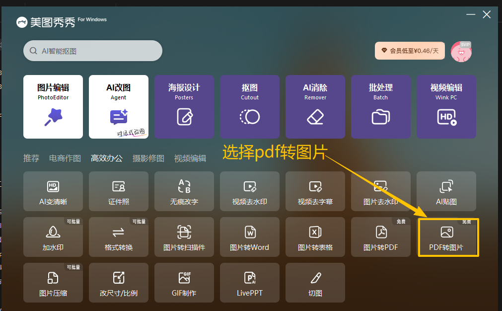Image resolution: width=502 pixels, height=311 pixels.
Task: Switch to 视频编辑 category tab
Action: tap(190, 158)
